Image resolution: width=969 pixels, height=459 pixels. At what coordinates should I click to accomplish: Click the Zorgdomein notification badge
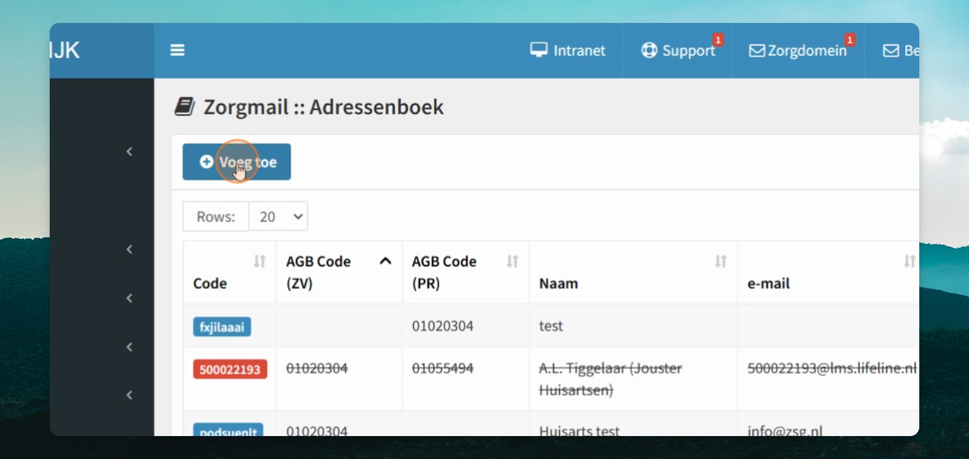(x=849, y=40)
